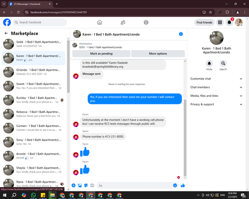Screen dimensions: 249x199
Task: Open the tab search dropdown arrow
Action: coord(4,4)
